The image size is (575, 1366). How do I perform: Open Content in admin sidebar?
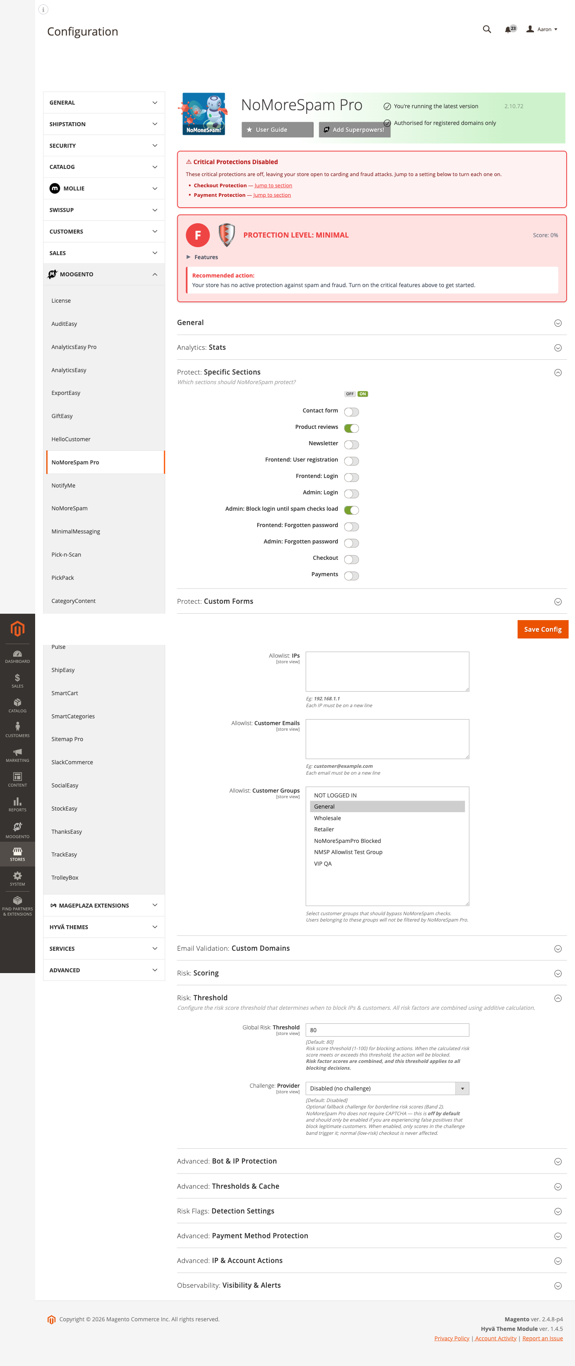coord(18,780)
